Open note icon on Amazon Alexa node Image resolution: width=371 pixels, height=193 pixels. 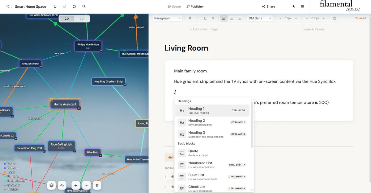[41, 66]
